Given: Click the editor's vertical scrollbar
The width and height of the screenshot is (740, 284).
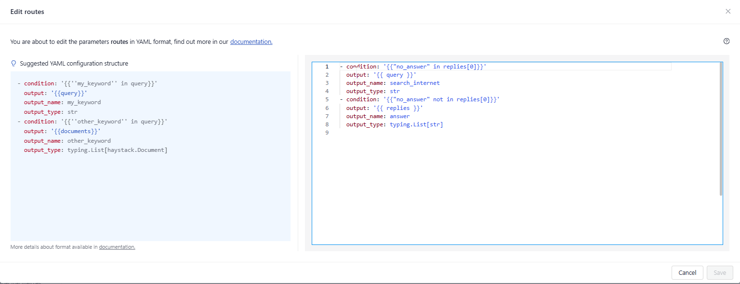Looking at the screenshot, I should coord(721,129).
